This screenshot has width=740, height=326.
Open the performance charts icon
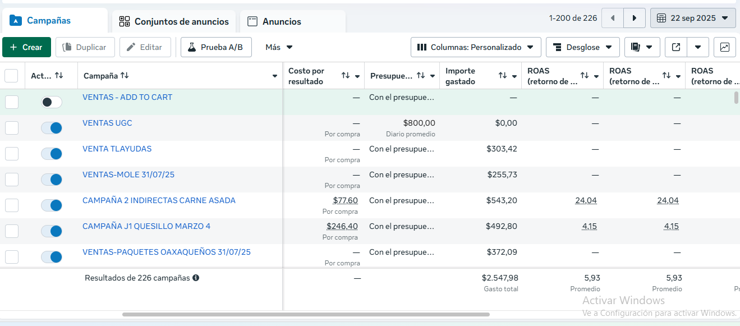[724, 47]
